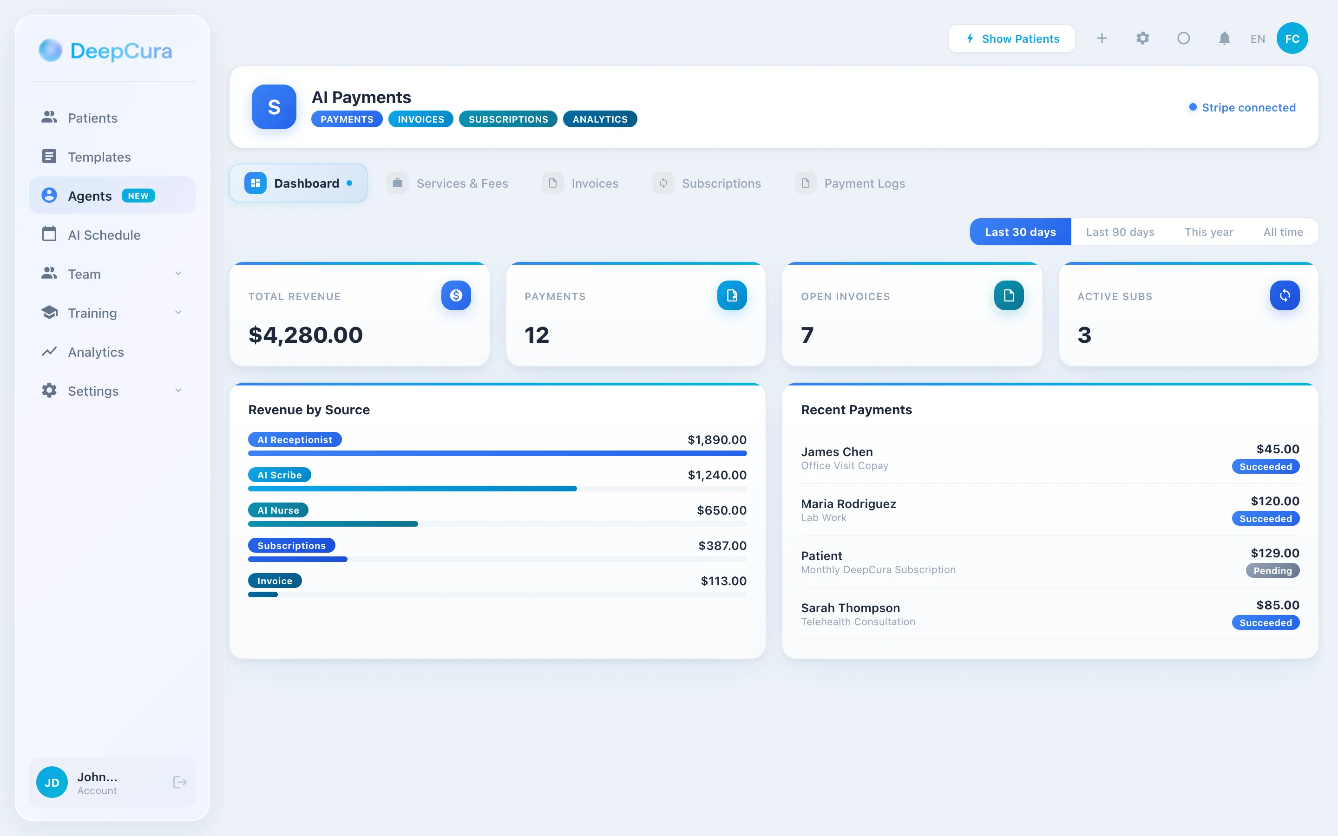Click the Show Patients button
Screen dimensions: 1338x836
click(x=1012, y=38)
